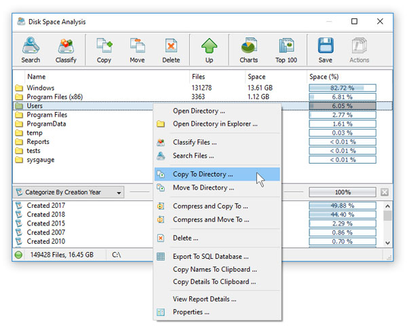This screenshot has width=407, height=326.
Task: Select Copy Details To Clipboard entry
Action: (x=217, y=282)
